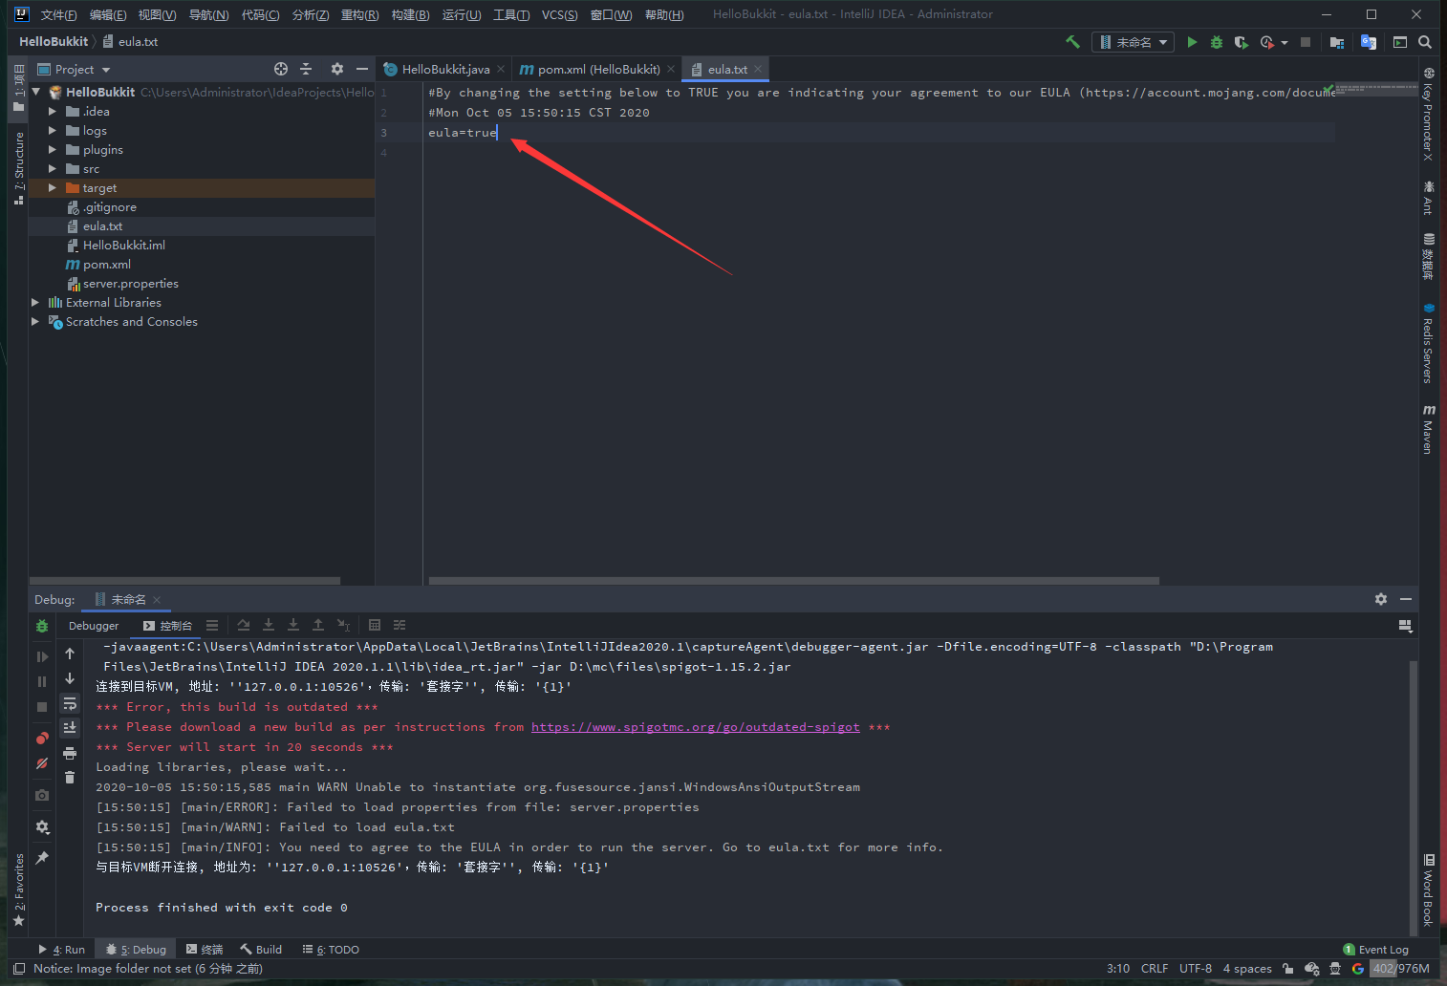Expand the src folder in project tree
This screenshot has height=986, width=1447.
(53, 169)
